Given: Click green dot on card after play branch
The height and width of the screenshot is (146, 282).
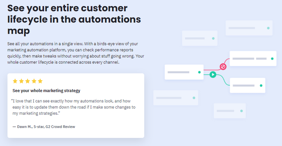Looking at the screenshot, I should click(x=261, y=86).
